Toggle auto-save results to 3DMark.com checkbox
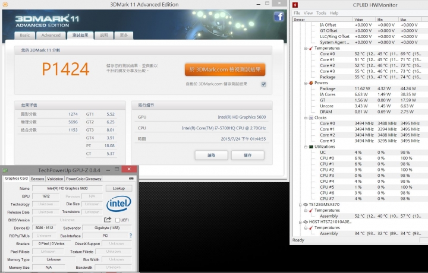Viewport: 428px width, 273px height. (264, 84)
